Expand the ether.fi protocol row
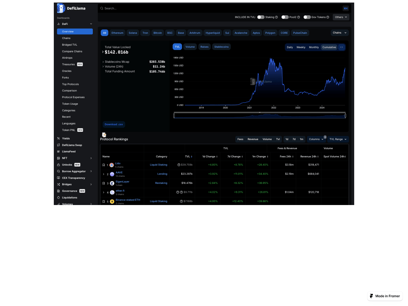This screenshot has width=408, height=306. (x=104, y=192)
